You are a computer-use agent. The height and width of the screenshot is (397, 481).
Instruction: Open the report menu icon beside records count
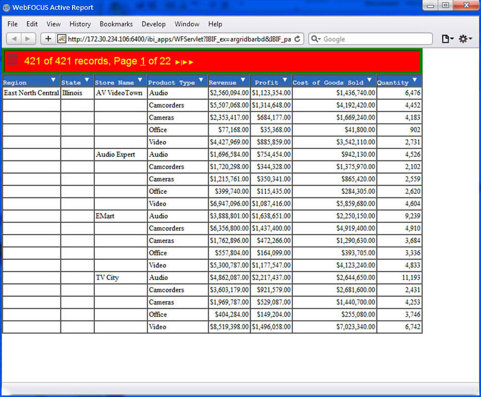tap(12, 59)
